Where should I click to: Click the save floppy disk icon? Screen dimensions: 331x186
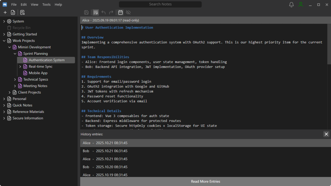coord(86,12)
